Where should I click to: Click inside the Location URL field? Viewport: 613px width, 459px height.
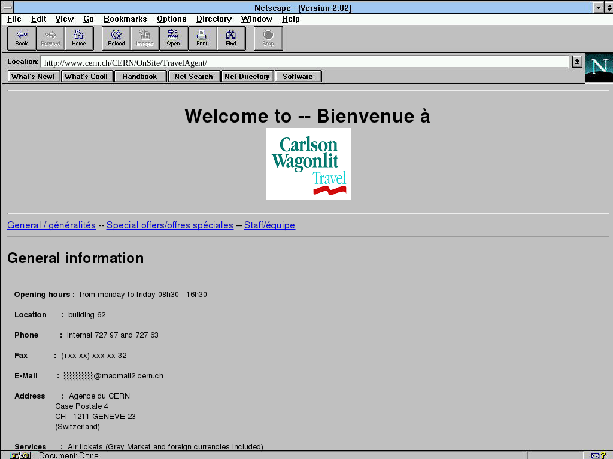point(299,62)
